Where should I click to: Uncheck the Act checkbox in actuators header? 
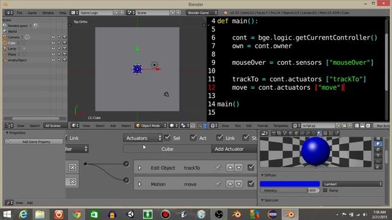click(194, 137)
